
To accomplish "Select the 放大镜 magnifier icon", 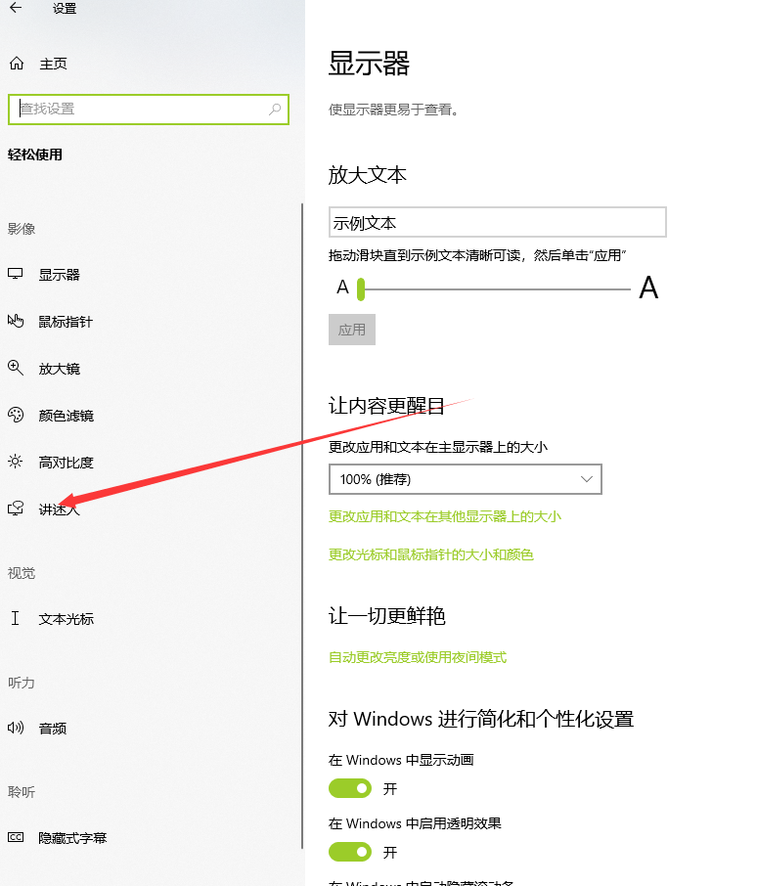I will pos(16,368).
